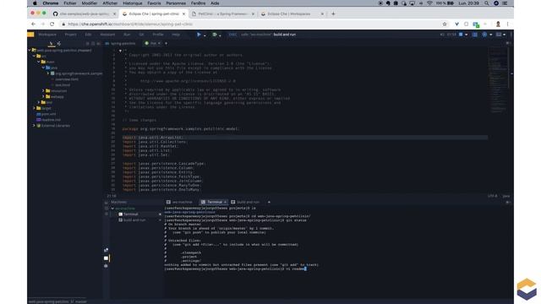Open the Git menu
541x304 pixels.
click(141, 35)
